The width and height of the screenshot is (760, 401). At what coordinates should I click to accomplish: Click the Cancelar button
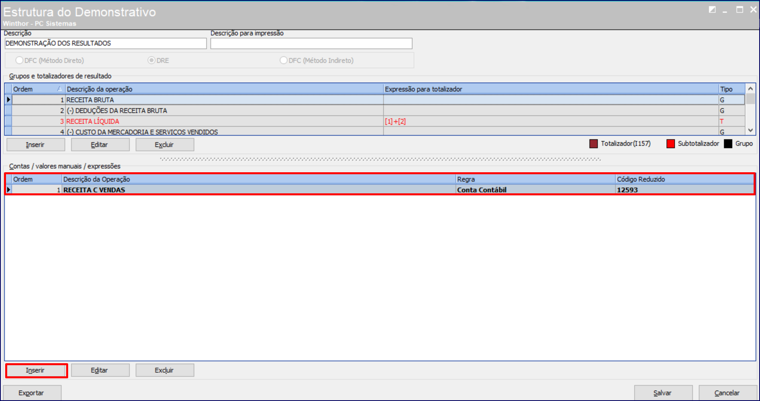[728, 393]
